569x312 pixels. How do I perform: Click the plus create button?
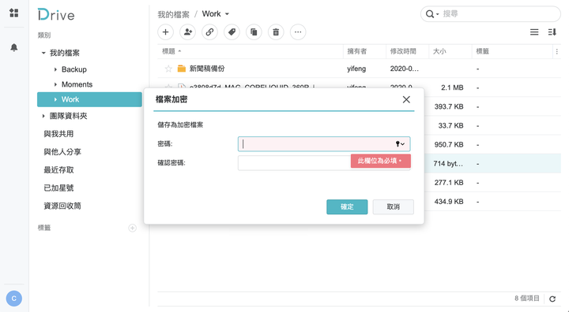pos(165,32)
